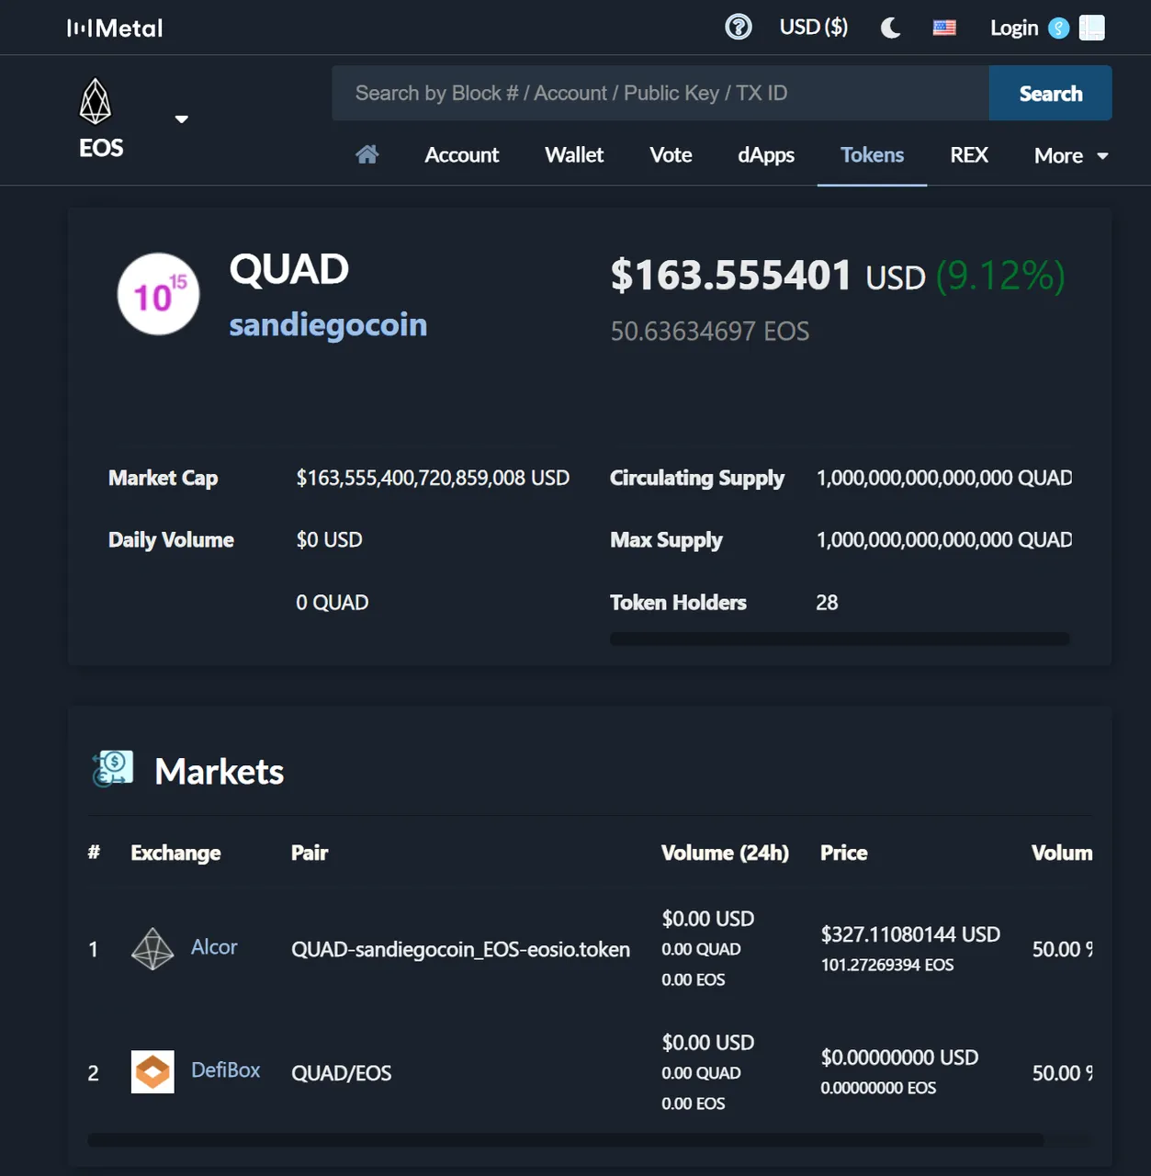
Task: Click the QUAD 10^15 token logo
Action: click(158, 294)
